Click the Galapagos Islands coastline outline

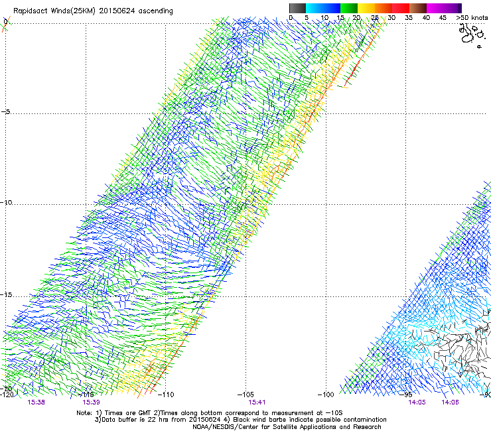[471, 35]
